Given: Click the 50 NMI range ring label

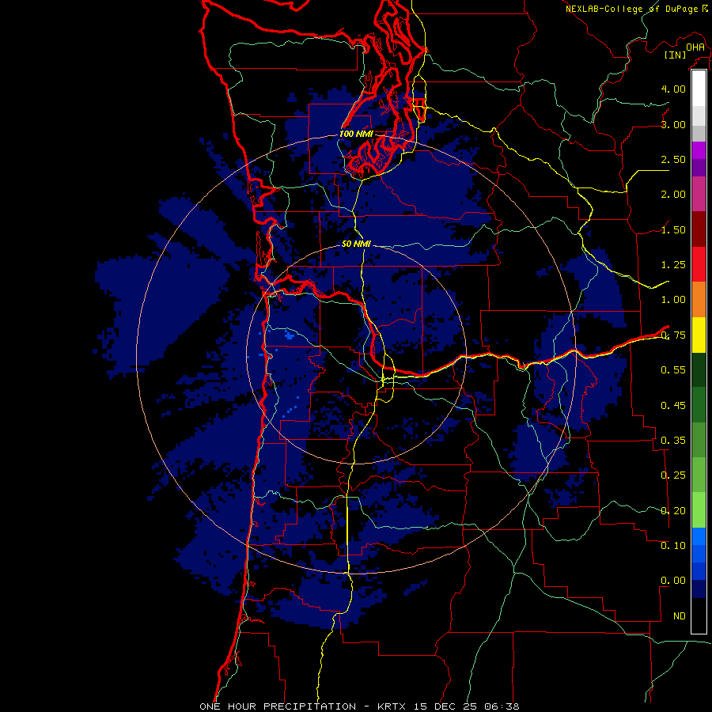Looking at the screenshot, I should 356,244.
